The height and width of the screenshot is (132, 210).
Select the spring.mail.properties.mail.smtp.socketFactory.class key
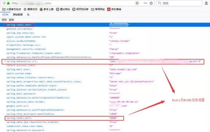point(44,81)
